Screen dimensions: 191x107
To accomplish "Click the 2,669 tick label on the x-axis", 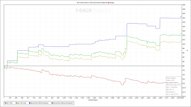I will (x=160, y=98).
